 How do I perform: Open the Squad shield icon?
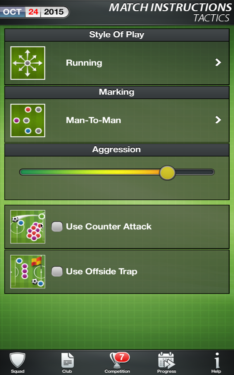(x=18, y=360)
